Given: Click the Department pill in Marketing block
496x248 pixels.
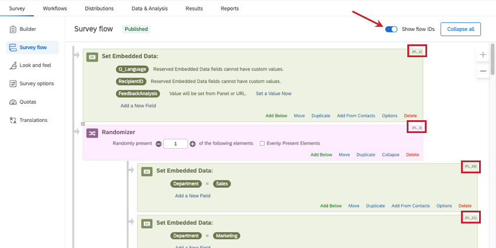Looking at the screenshot, I should click(x=186, y=236).
